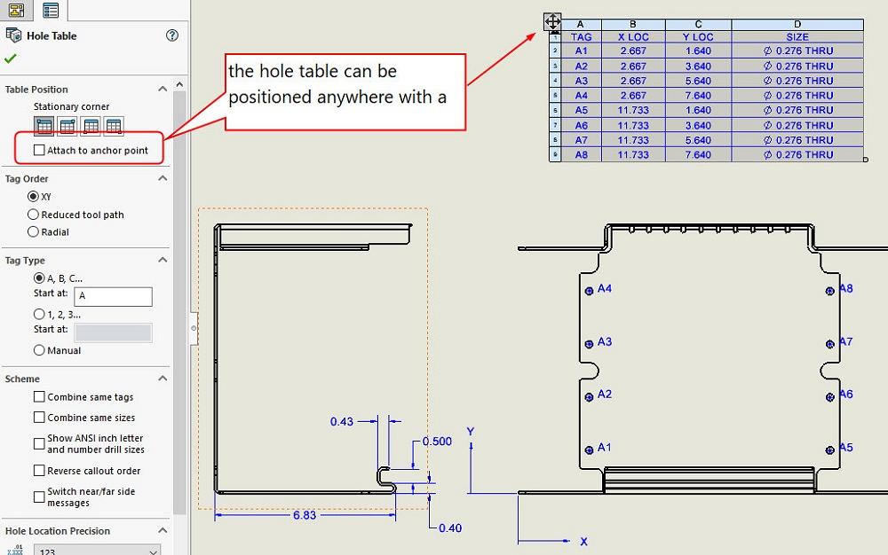This screenshot has width=888, height=555.
Task: Select column header A of hole table
Action: pos(581,24)
